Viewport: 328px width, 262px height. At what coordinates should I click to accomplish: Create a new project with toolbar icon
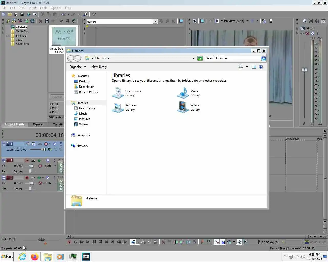point(4,14)
